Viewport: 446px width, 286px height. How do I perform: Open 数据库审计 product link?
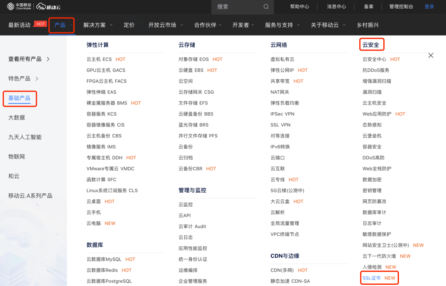374,213
